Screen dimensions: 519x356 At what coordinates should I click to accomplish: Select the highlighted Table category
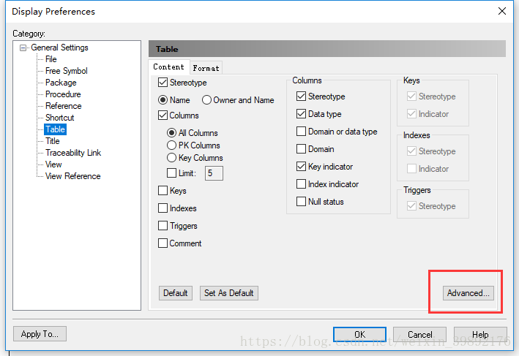(x=56, y=129)
